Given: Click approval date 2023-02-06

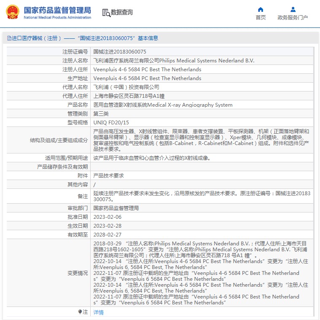Looking at the screenshot, I should pos(108,217).
